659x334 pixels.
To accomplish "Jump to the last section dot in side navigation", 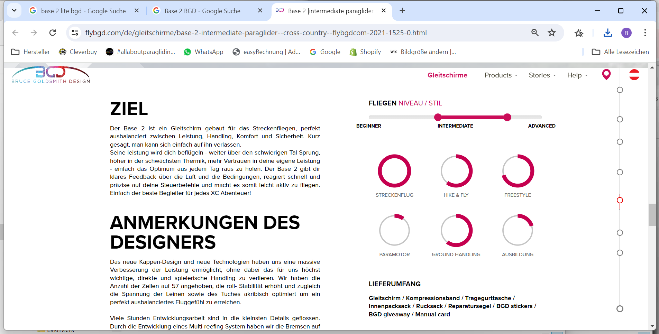I will coord(620,309).
